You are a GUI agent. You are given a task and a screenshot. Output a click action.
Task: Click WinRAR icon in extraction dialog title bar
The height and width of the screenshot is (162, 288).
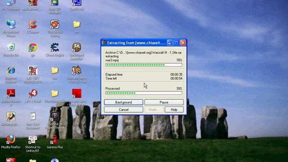(x=104, y=43)
